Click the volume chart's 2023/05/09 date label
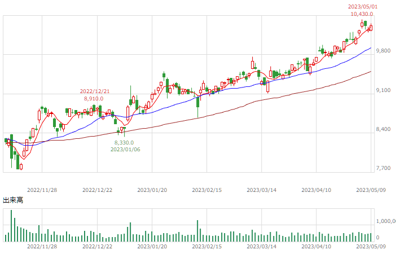The width and height of the screenshot is (396, 254). click(371, 247)
